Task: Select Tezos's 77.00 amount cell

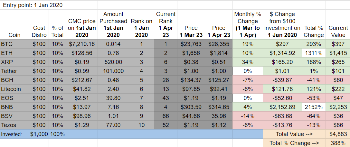Action: [113, 125]
